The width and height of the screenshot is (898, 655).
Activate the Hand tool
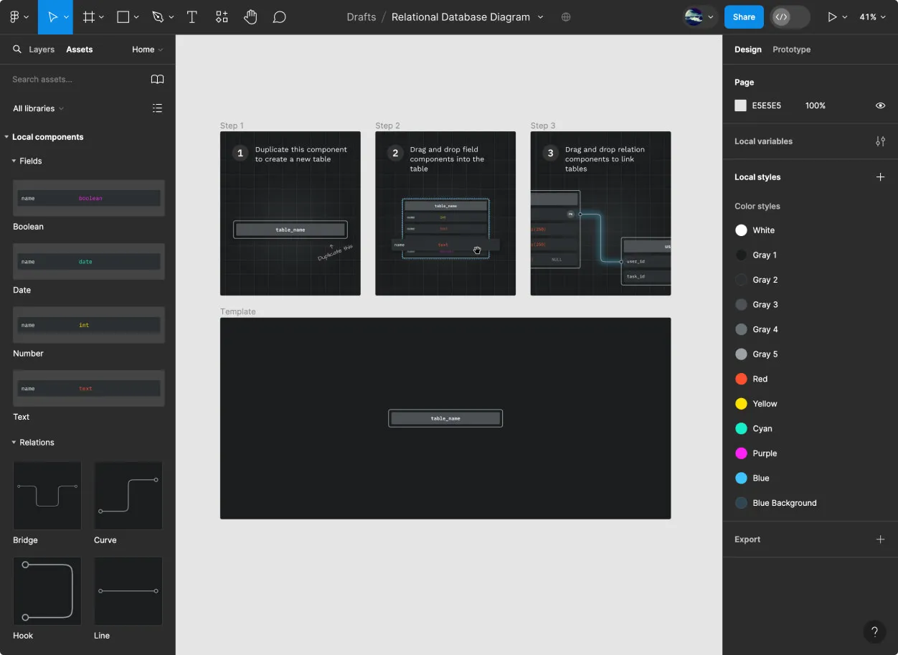coord(250,17)
